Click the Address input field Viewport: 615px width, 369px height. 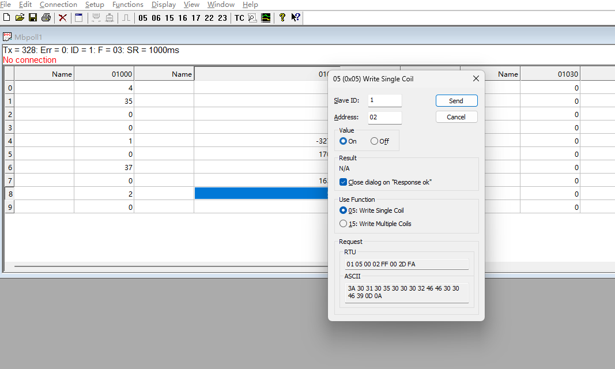pos(384,118)
